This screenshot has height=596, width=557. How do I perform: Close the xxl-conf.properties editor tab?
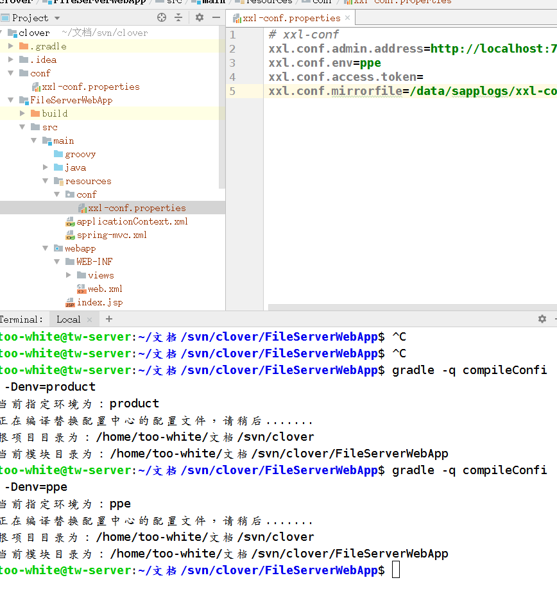coord(347,17)
